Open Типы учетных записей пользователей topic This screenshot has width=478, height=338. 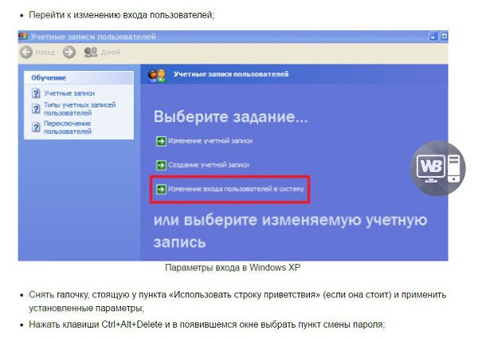[79, 108]
